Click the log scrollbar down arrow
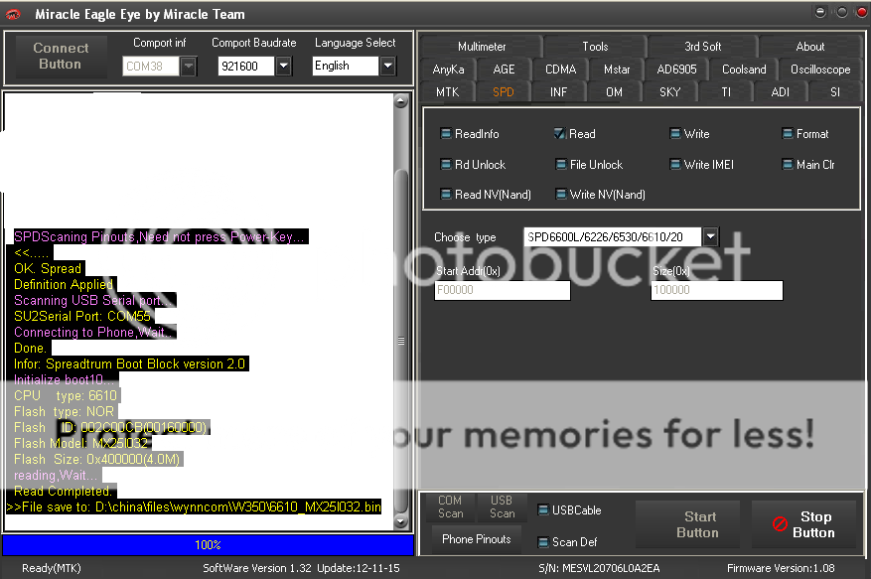This screenshot has width=871, height=579. pyautogui.click(x=400, y=521)
